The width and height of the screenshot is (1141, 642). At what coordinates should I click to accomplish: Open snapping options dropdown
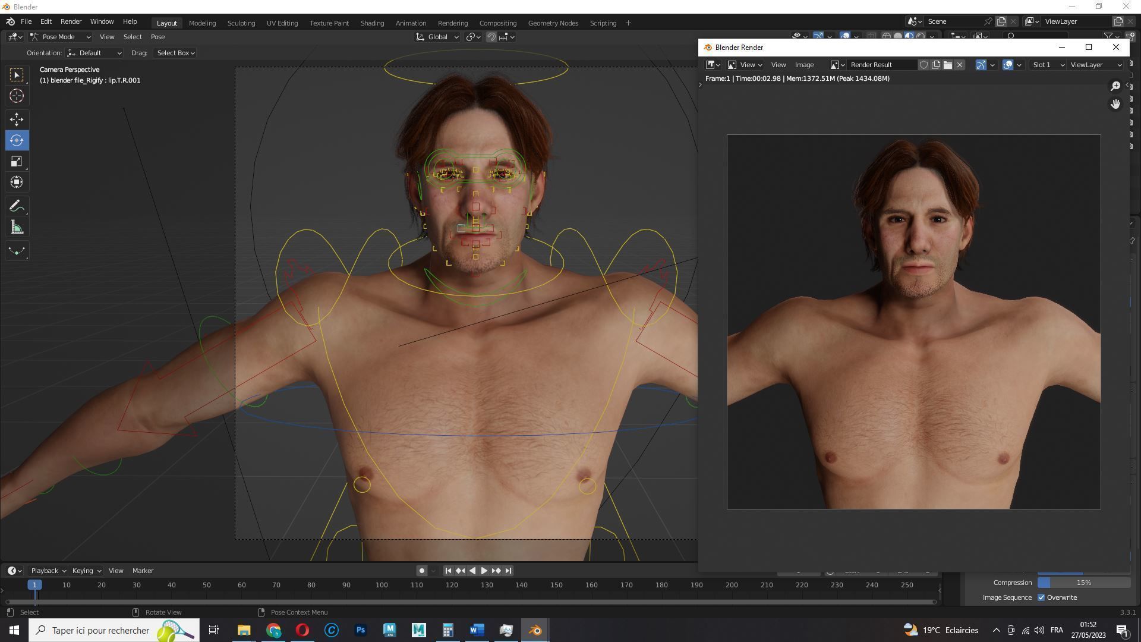507,37
